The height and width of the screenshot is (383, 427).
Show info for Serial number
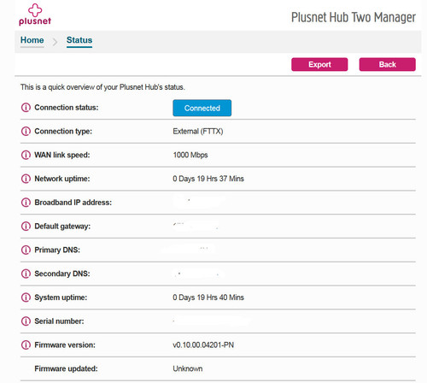26,321
